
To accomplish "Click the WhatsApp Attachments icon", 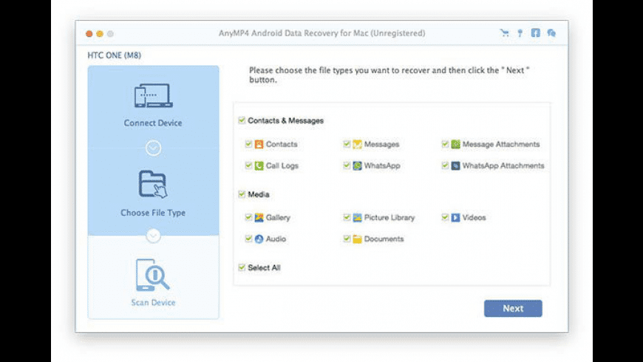I will coord(455,165).
